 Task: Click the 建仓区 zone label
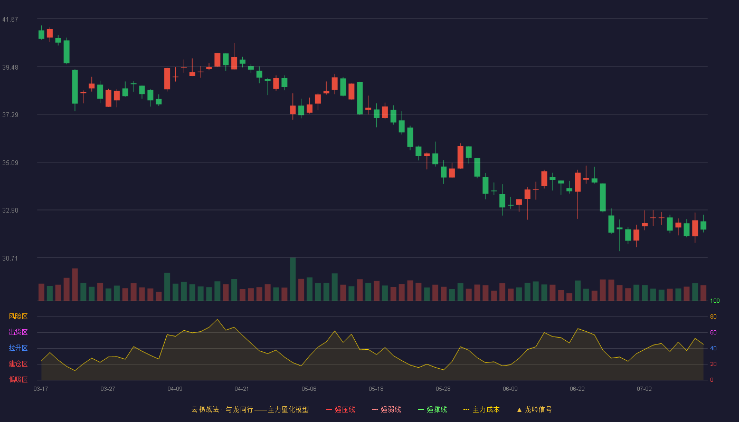[18, 364]
